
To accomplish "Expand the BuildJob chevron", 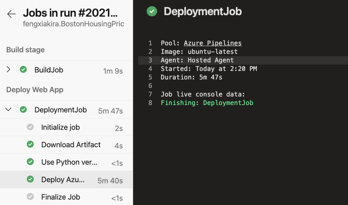I will tap(8, 69).
